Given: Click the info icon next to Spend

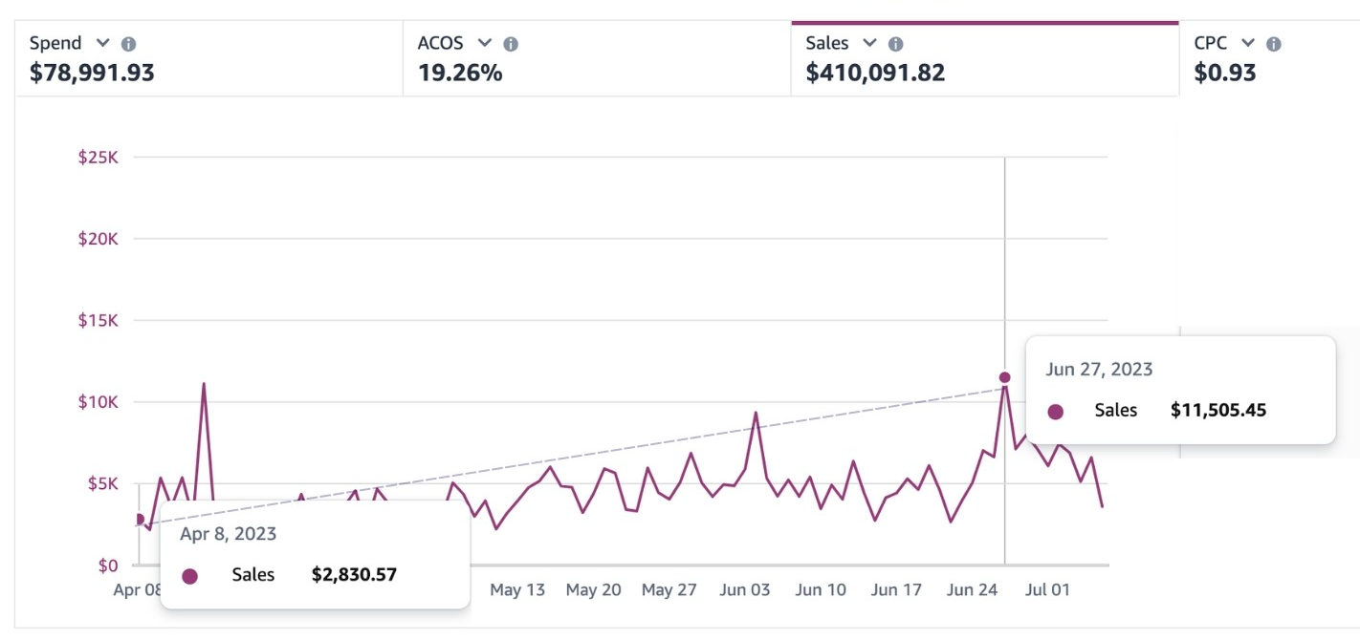Looking at the screenshot, I should click(129, 44).
